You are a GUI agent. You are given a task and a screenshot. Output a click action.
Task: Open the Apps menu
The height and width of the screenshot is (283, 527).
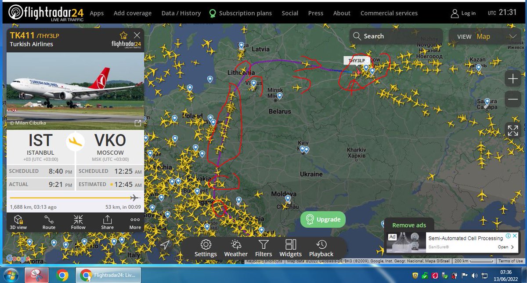97,13
